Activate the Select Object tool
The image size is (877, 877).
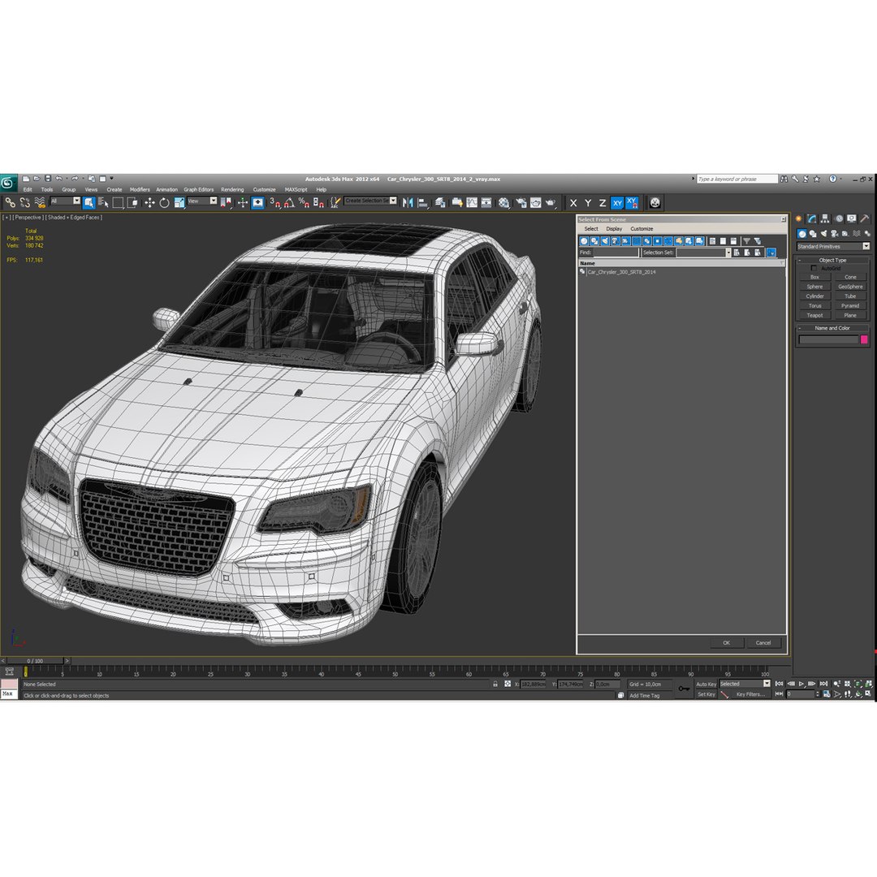(89, 202)
